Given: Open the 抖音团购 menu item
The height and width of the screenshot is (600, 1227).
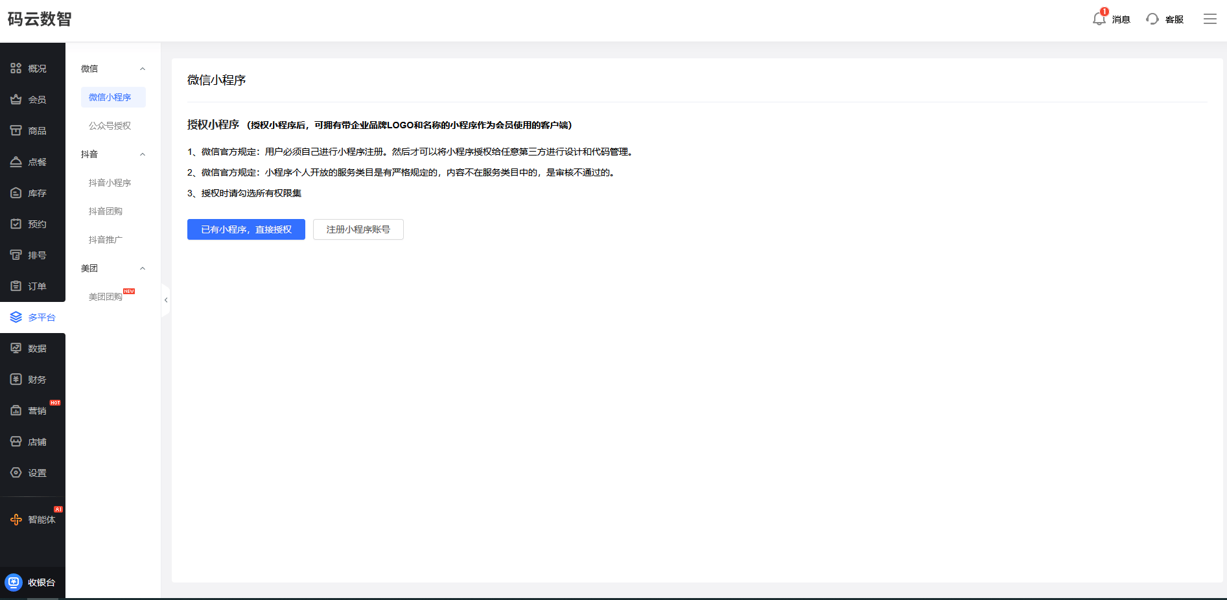Looking at the screenshot, I should coord(106,211).
